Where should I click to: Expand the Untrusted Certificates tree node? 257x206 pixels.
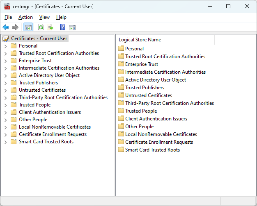(x=5, y=90)
